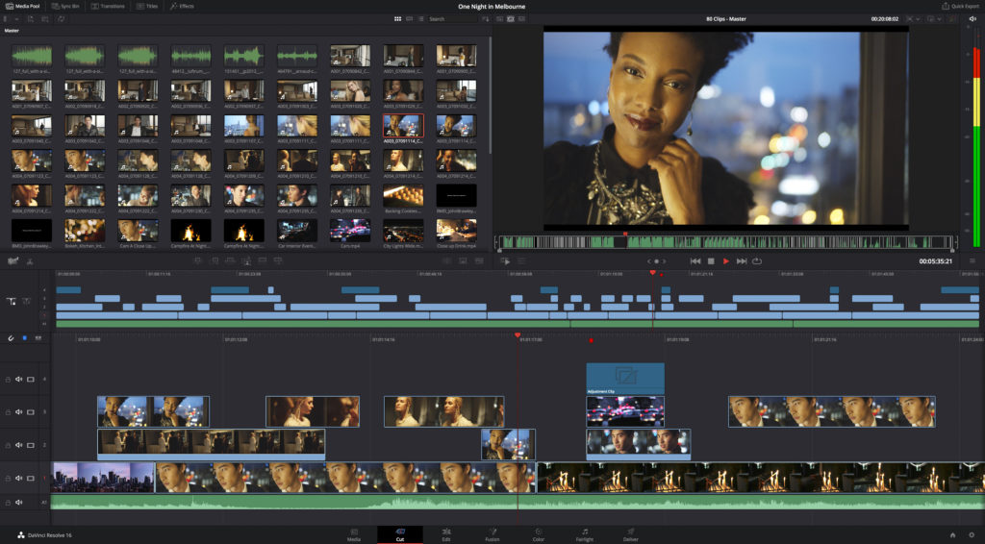This screenshot has width=985, height=544.
Task: Click the media pool vertical scrollbar
Action: (x=490, y=94)
